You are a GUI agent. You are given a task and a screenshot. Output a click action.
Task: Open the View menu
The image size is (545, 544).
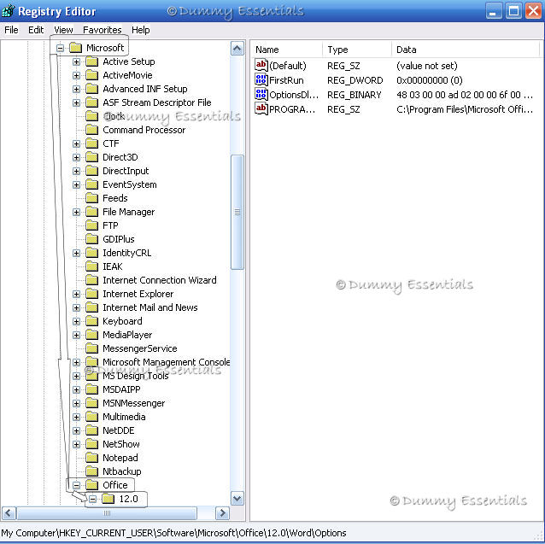tap(63, 30)
